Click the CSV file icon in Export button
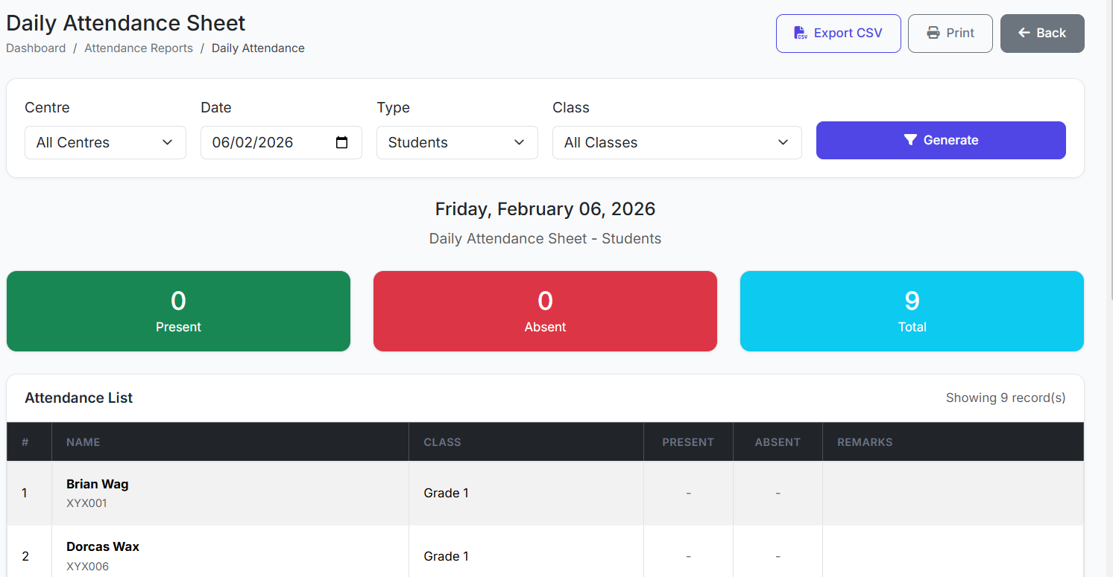 point(801,33)
